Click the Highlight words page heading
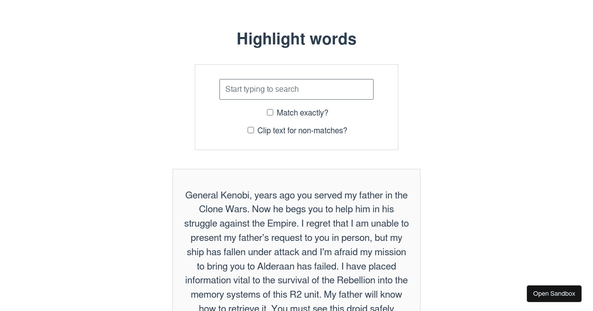 [296, 39]
